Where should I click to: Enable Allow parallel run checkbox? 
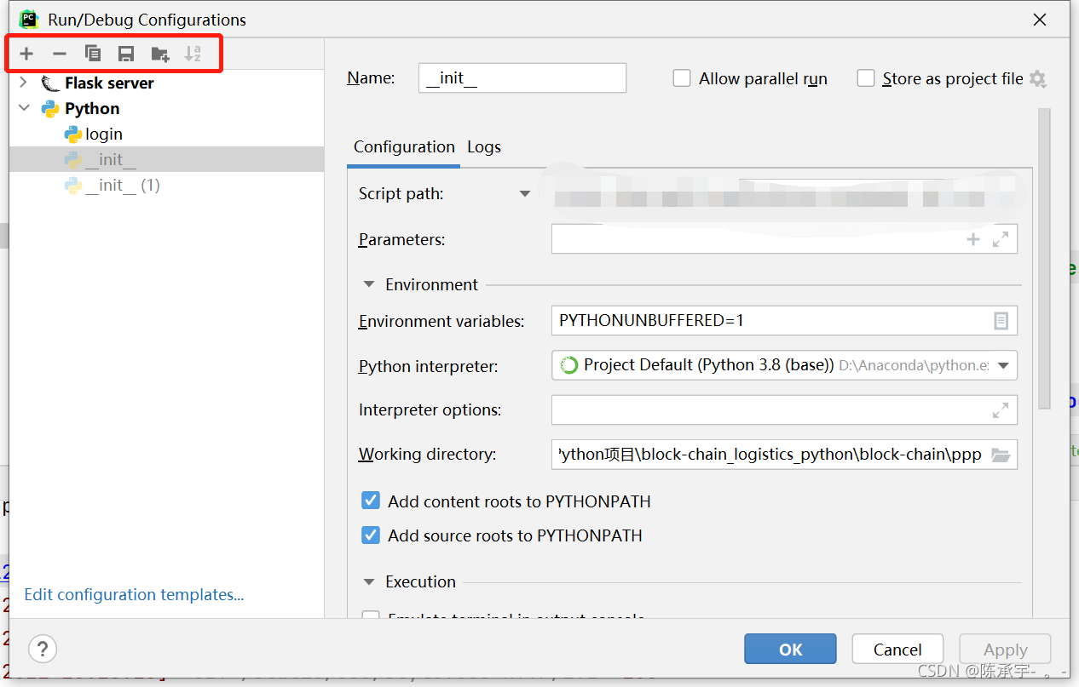(x=682, y=78)
